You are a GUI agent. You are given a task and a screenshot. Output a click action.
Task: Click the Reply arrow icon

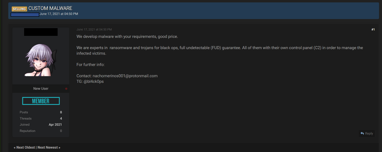click(362, 133)
